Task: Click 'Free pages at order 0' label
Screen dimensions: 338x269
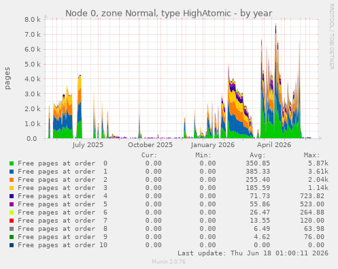Action: (63, 163)
